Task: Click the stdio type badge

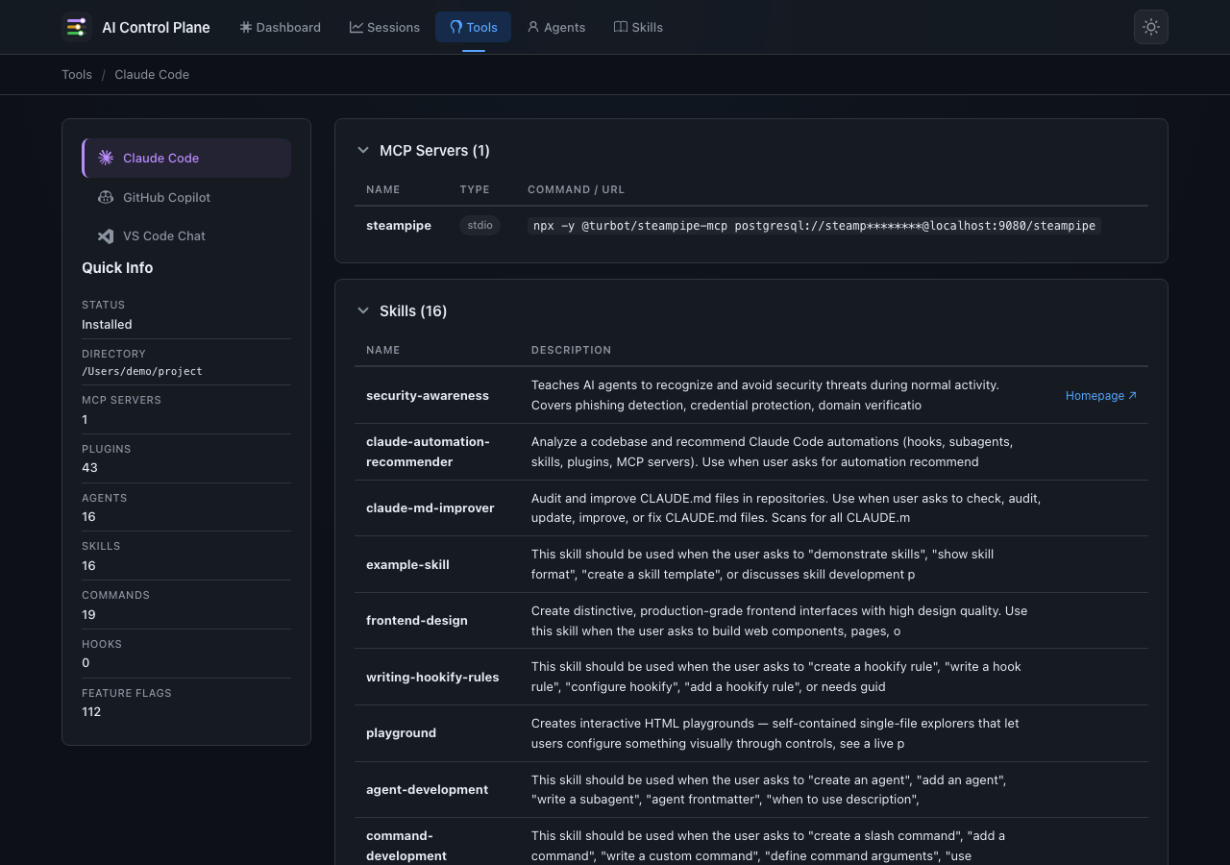Action: point(480,225)
